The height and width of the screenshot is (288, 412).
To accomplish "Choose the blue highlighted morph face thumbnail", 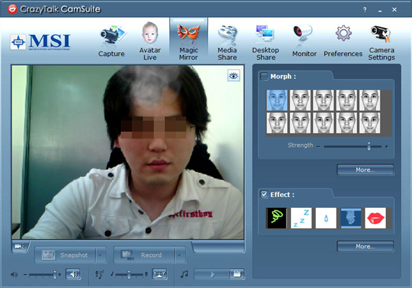I will [276, 101].
